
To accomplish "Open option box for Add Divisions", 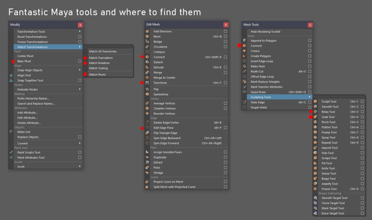I will click(225, 31).
